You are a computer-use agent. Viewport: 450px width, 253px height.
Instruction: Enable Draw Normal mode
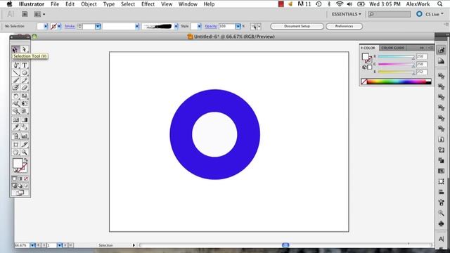pos(14,186)
